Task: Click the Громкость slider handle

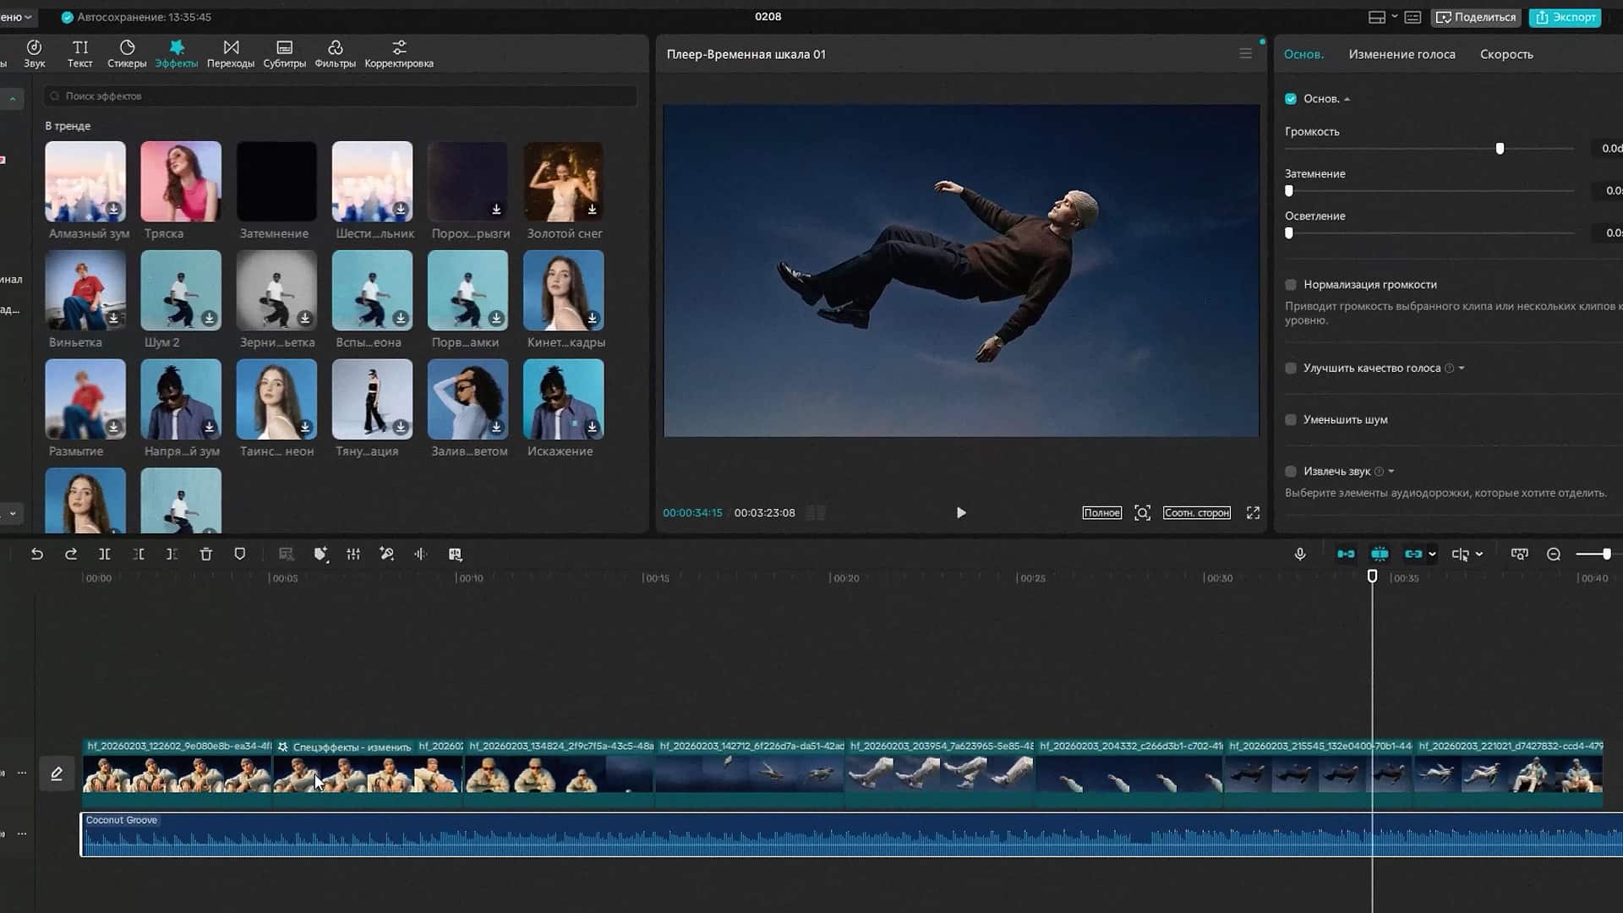Action: (1500, 149)
